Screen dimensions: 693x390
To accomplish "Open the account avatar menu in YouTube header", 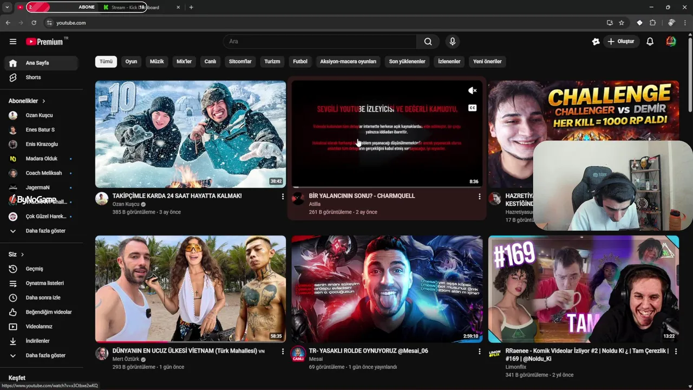I will [x=671, y=42].
